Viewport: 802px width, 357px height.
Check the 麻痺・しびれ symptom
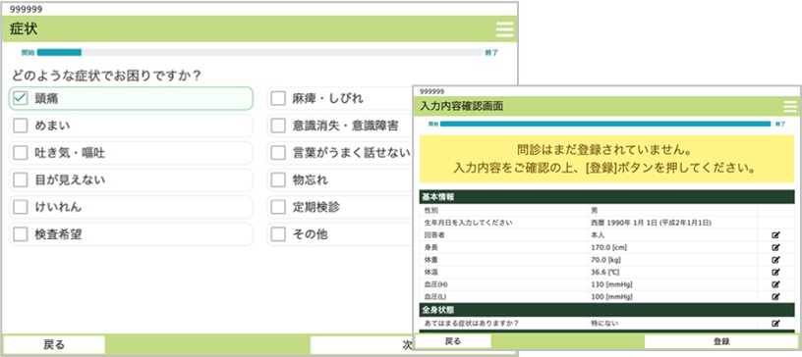click(278, 99)
